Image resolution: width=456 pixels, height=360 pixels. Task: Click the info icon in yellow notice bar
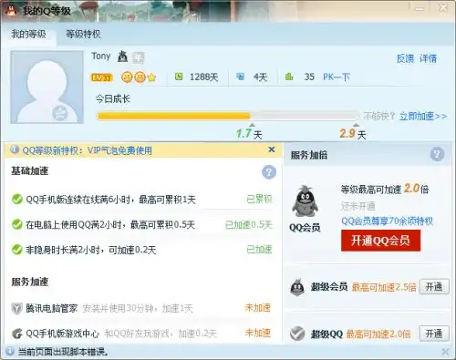15,149
